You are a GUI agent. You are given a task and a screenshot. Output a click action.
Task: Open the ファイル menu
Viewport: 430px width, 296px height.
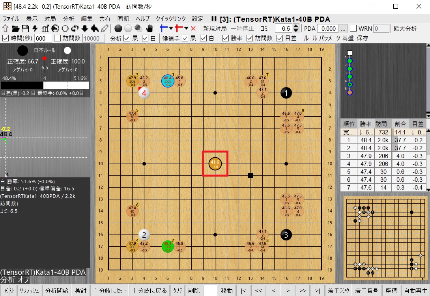click(x=11, y=19)
